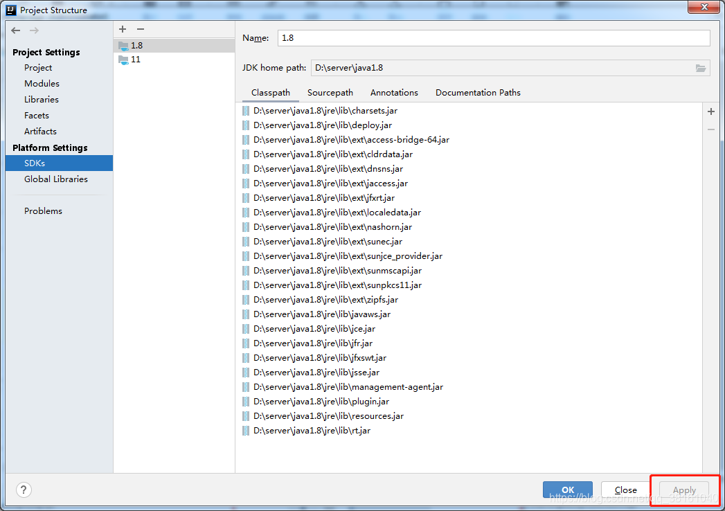Image resolution: width=725 pixels, height=511 pixels.
Task: Open Libraries settings page
Action: click(41, 100)
